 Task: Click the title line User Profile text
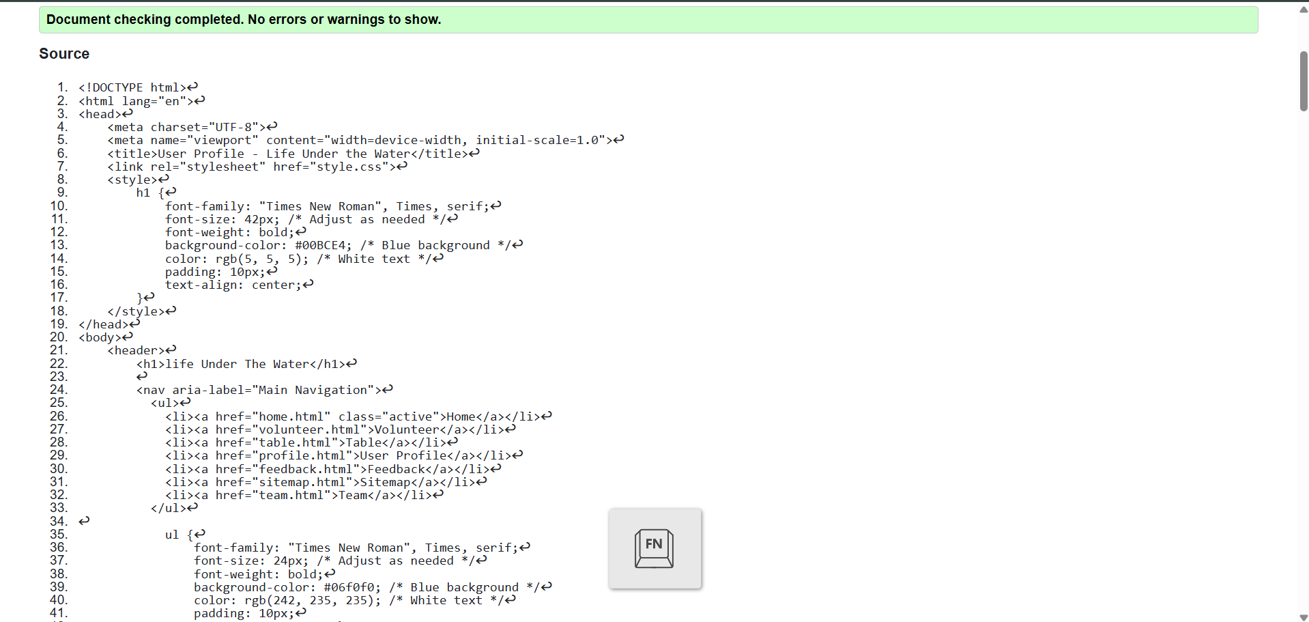287,154
